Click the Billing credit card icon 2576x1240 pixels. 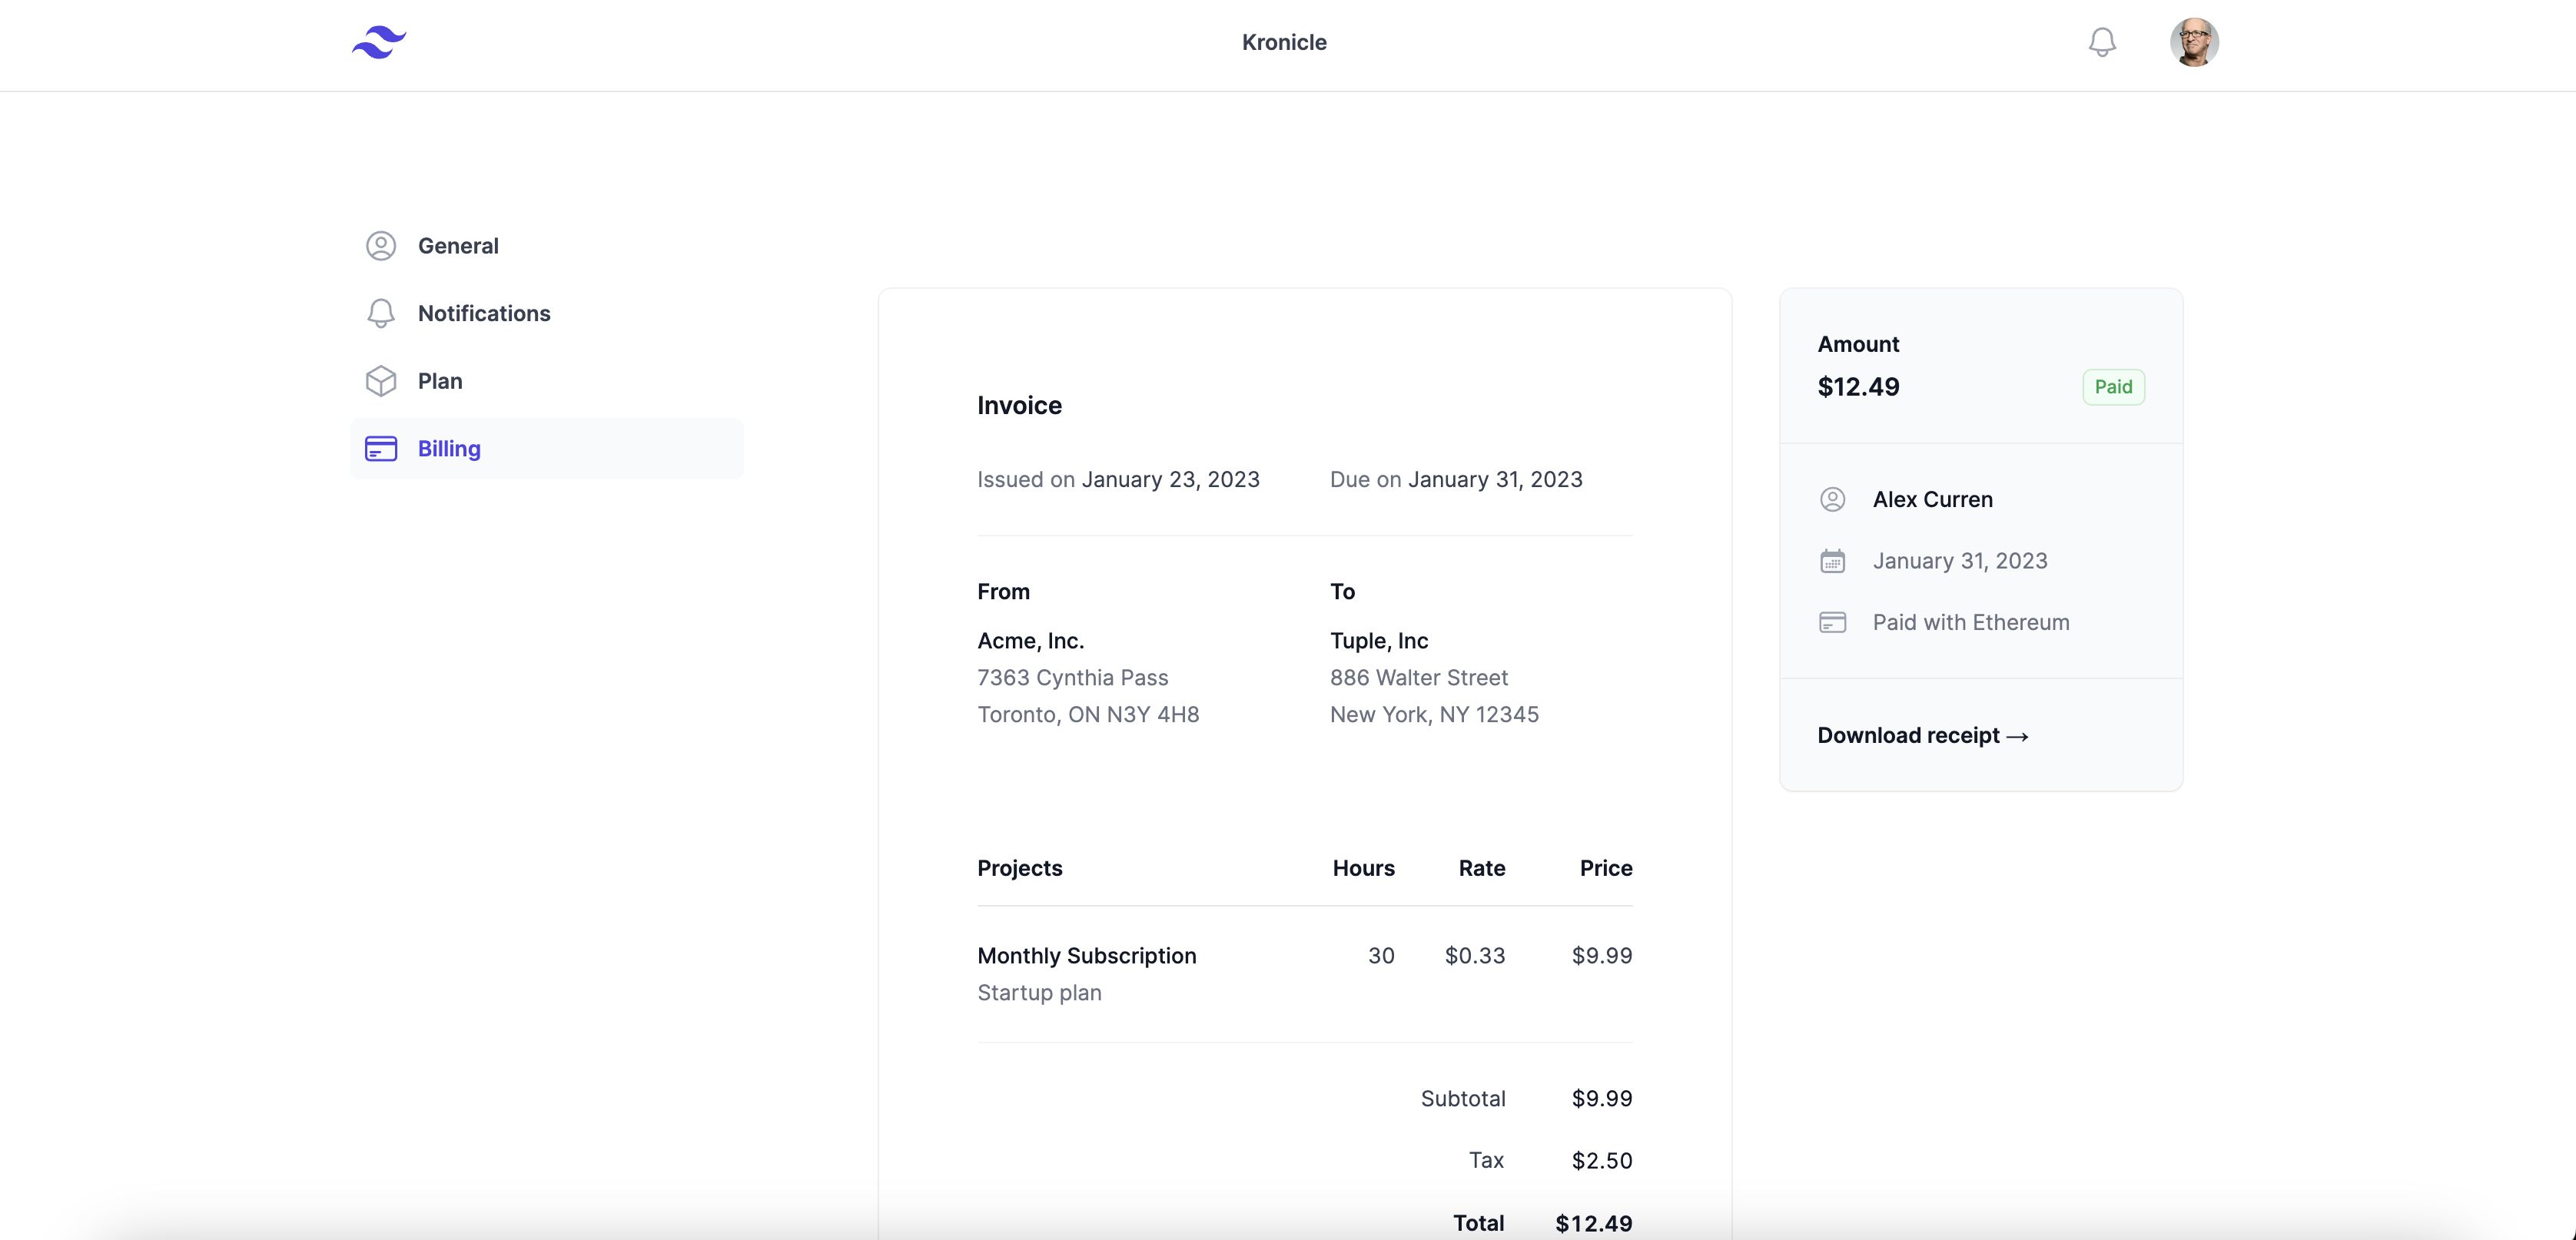pyautogui.click(x=381, y=449)
